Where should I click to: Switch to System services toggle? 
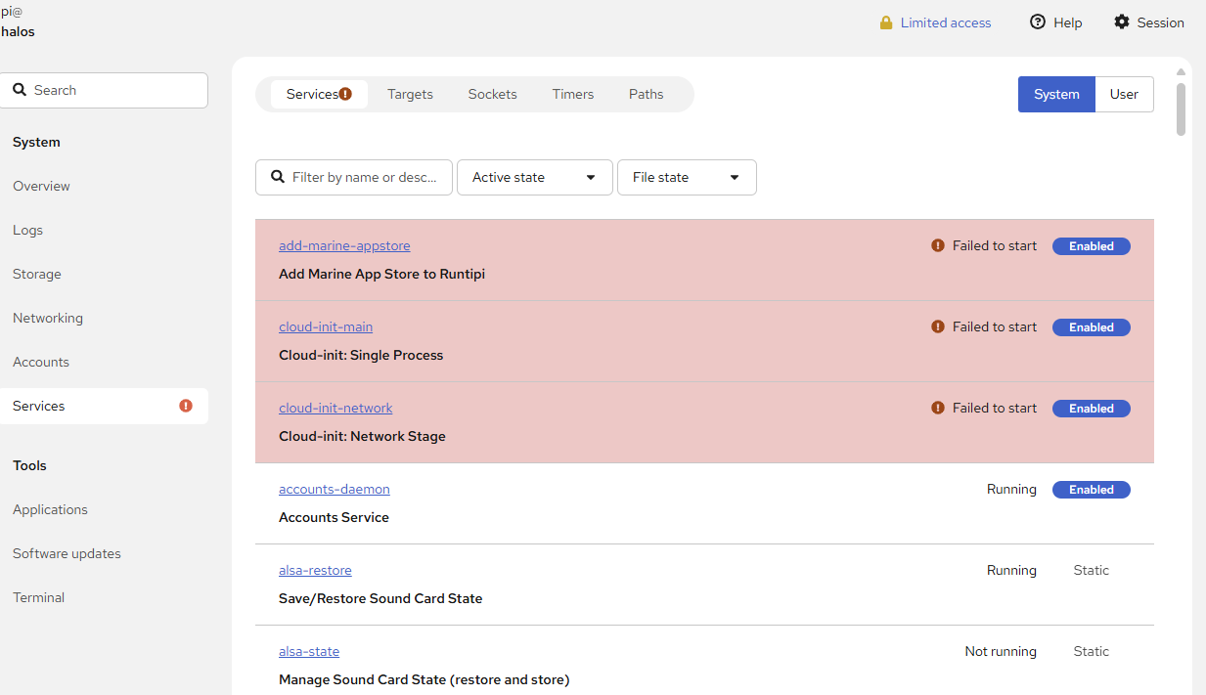(x=1056, y=95)
